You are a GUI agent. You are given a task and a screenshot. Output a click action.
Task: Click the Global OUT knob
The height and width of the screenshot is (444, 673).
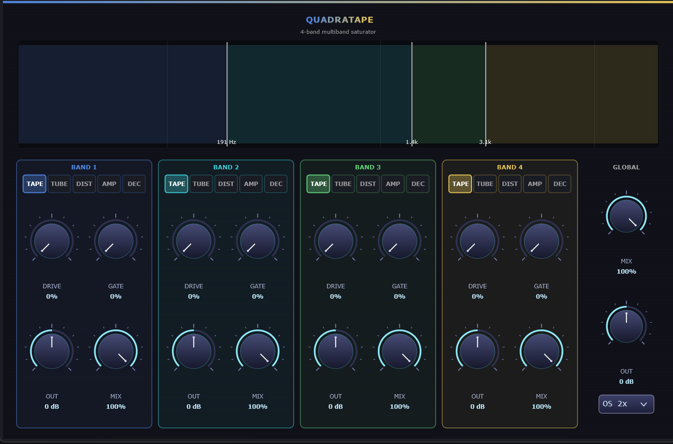pos(626,326)
